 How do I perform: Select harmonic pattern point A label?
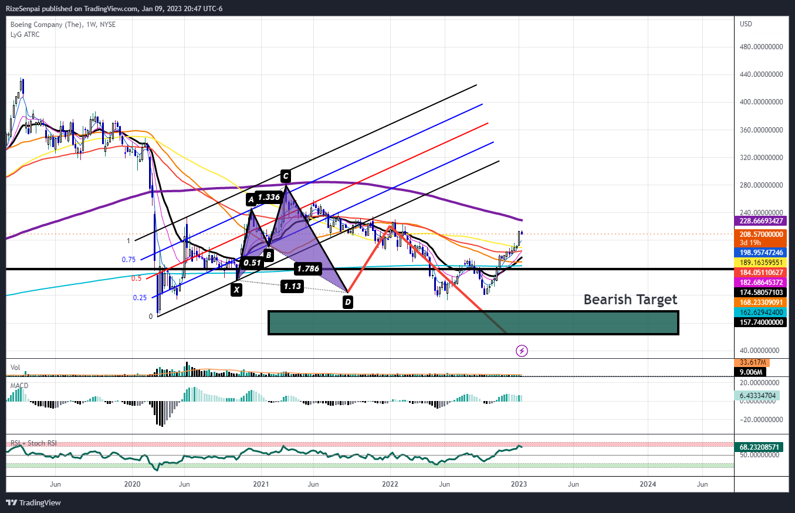click(x=251, y=200)
